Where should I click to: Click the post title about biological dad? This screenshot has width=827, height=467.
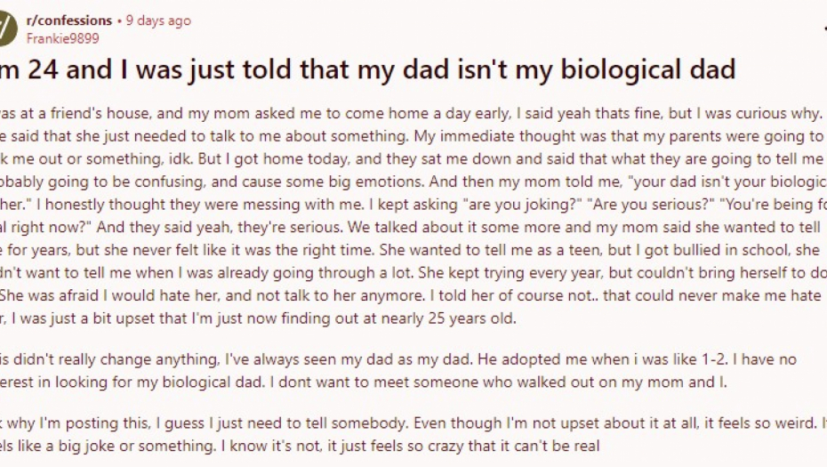373,69
